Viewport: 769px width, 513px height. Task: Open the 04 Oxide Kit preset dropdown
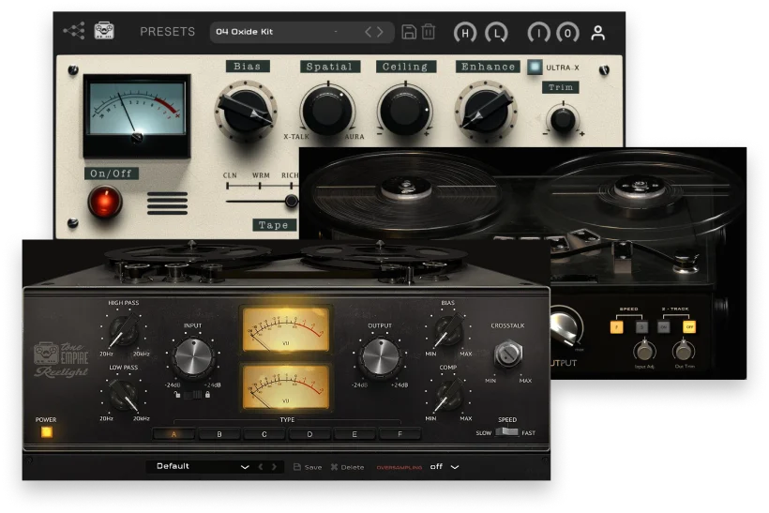(x=302, y=32)
